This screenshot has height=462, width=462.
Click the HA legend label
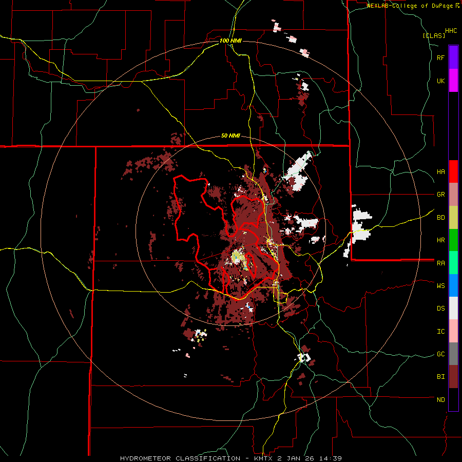tap(440, 172)
